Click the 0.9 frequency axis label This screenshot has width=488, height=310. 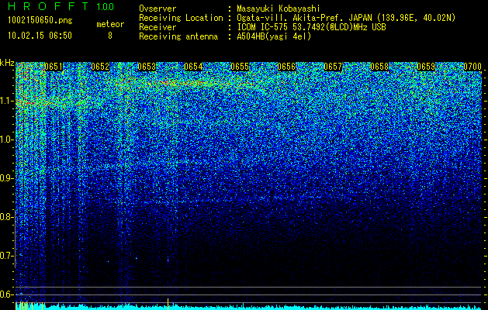point(7,178)
